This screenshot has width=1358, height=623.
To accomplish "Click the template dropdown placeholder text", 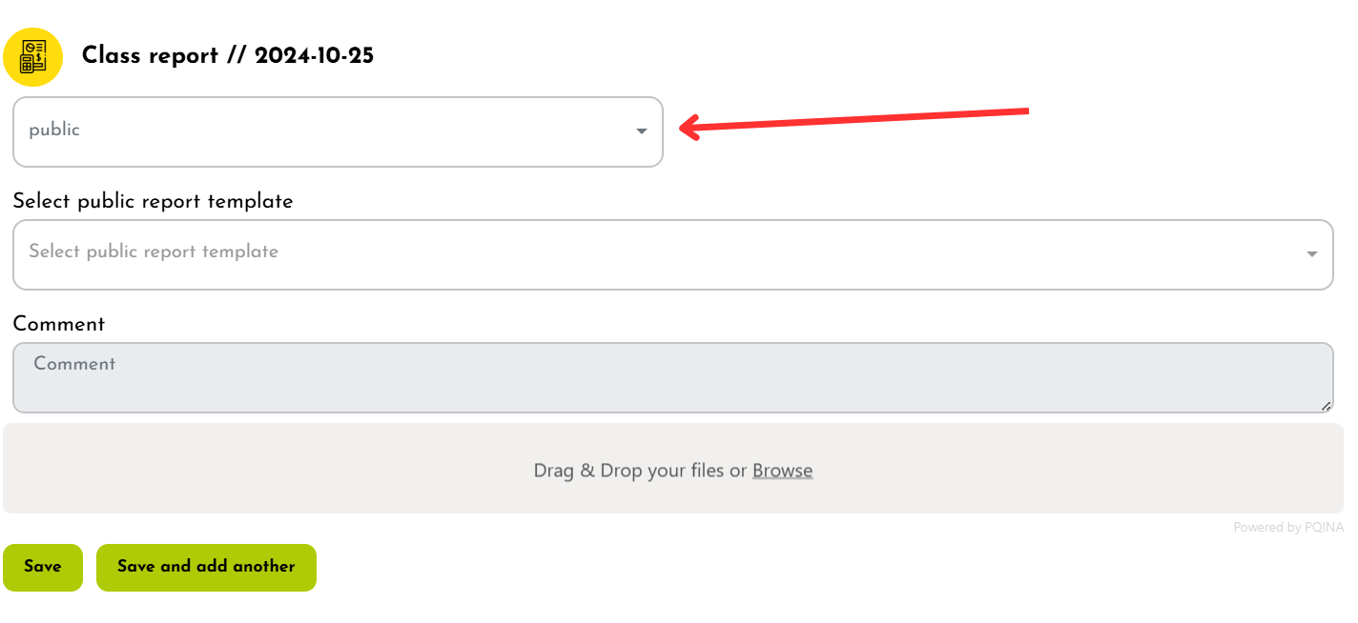I will [154, 252].
